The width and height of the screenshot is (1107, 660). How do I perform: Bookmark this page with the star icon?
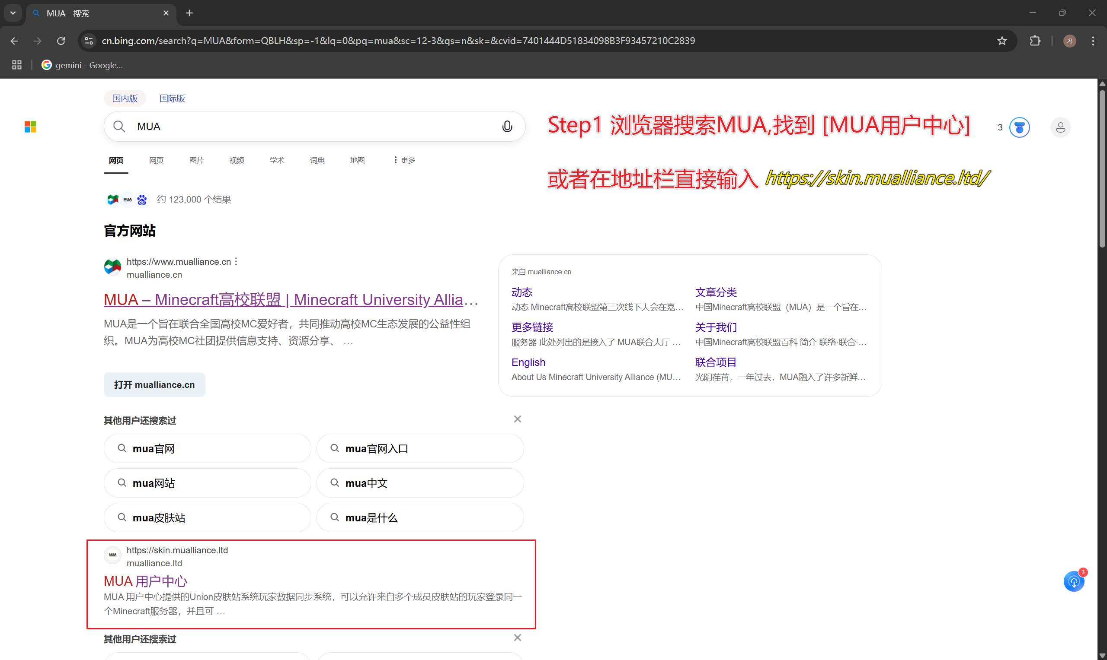click(1002, 41)
